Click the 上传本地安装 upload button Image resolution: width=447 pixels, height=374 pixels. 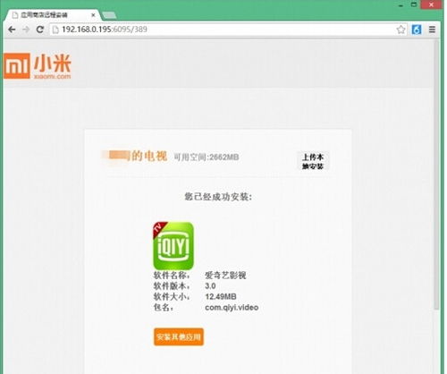(x=313, y=161)
